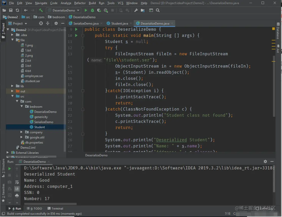The width and height of the screenshot is (282, 217).
Task: Open the DeserializeDemo run configuration dropdown
Action: tap(64, 10)
